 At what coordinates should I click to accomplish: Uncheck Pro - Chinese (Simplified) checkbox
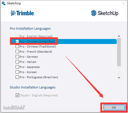(17, 41)
